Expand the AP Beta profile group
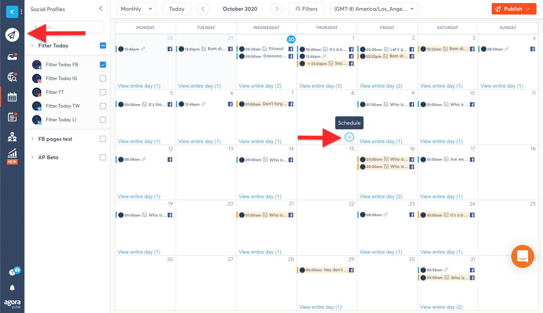 tap(33, 157)
